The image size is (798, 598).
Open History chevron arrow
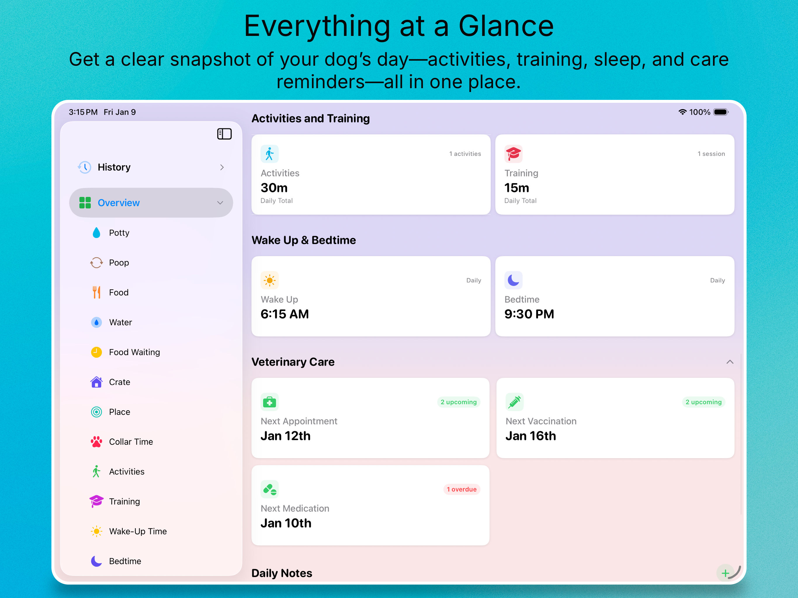click(222, 167)
